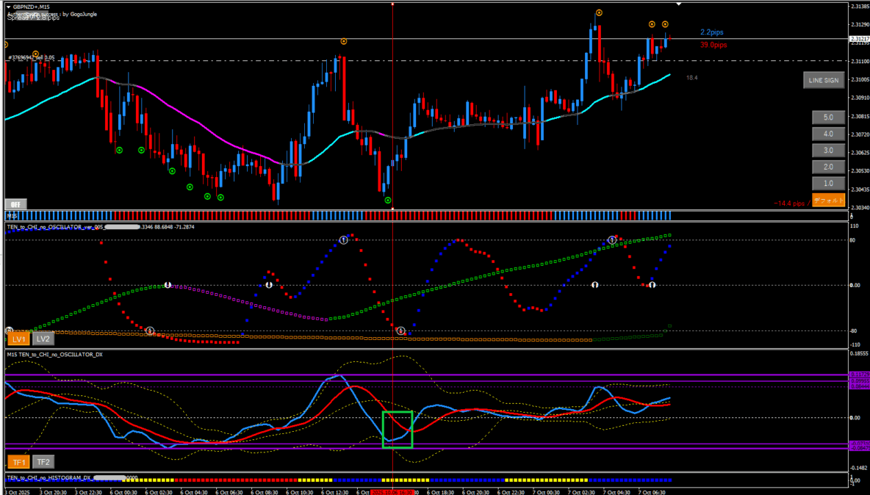Click the orange signal icon above 12:30 peak
Image resolution: width=870 pixels, height=495 pixels.
point(344,42)
